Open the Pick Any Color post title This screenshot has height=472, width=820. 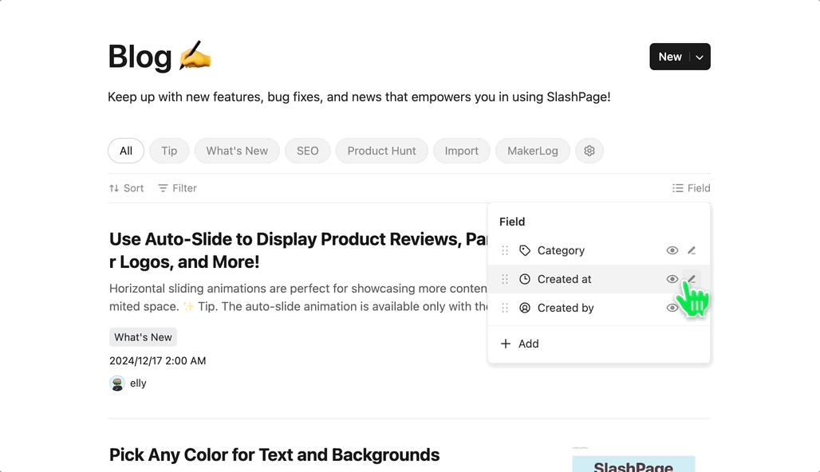[274, 454]
